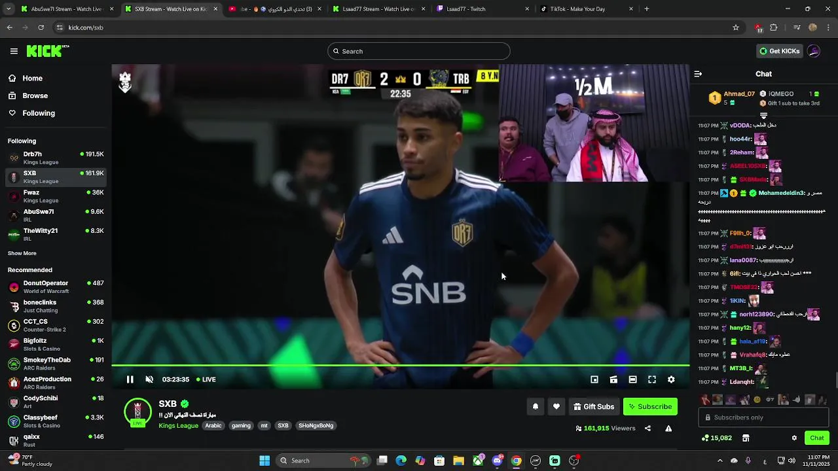This screenshot has width=838, height=471.
Task: Pause the live stream
Action: pos(130,379)
